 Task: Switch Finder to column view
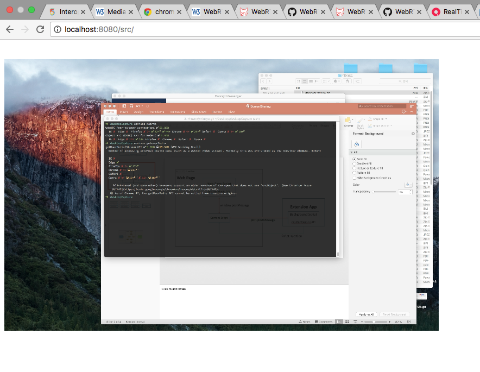(311, 81)
